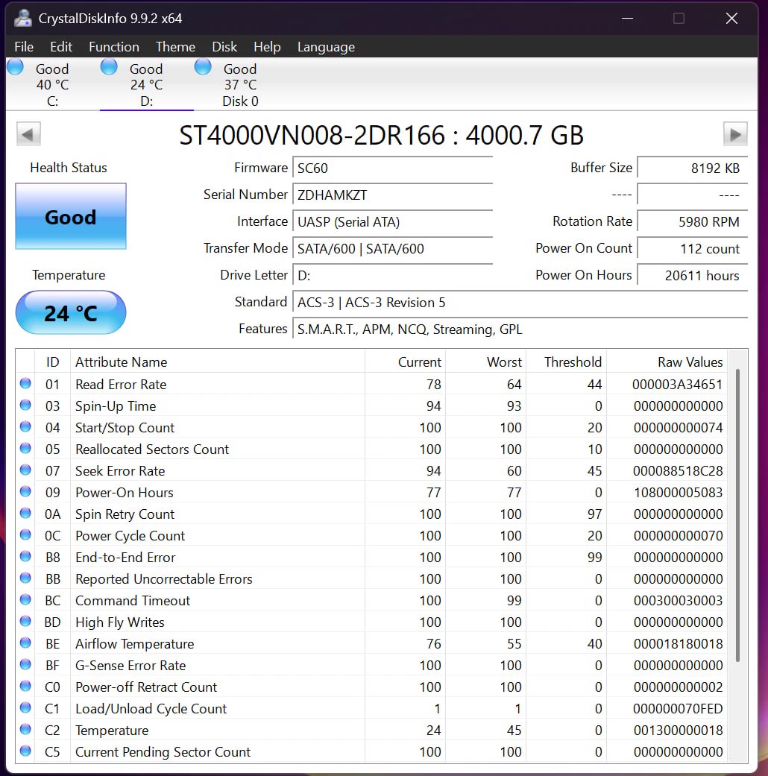Click the Drive Letter field D:

393,275
